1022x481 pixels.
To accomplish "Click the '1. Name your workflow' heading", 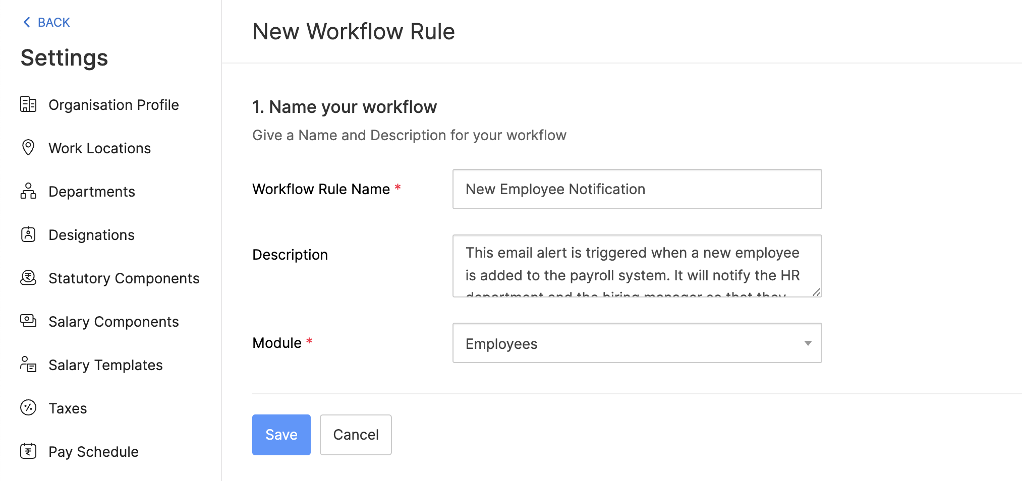I will [x=345, y=107].
